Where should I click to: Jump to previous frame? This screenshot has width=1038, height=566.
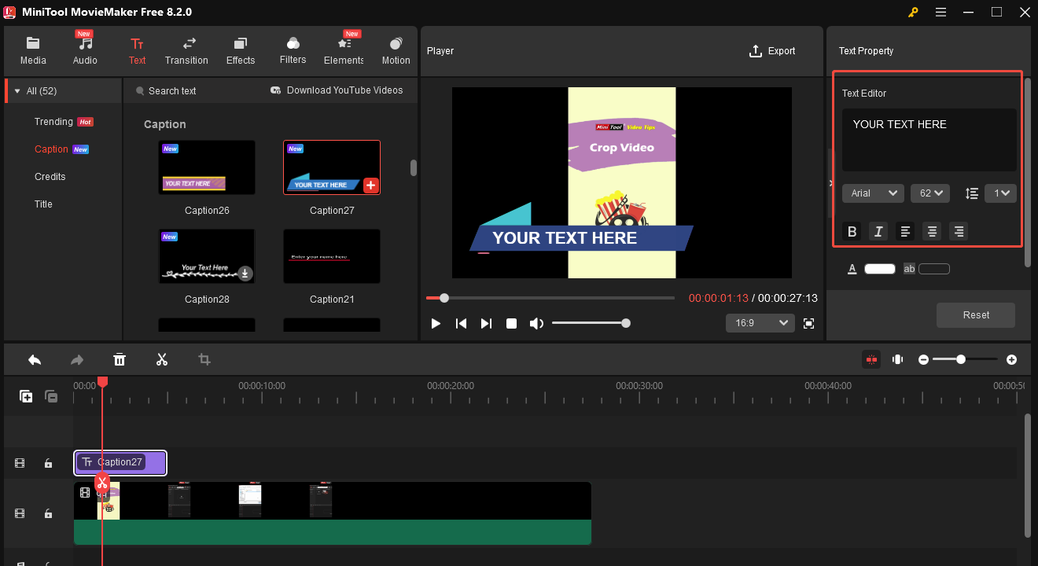point(462,323)
